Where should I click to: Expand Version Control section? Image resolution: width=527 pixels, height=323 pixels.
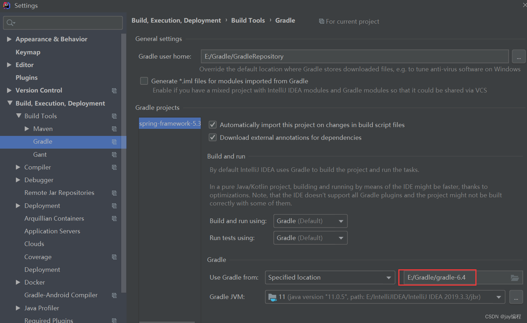[x=9, y=90]
